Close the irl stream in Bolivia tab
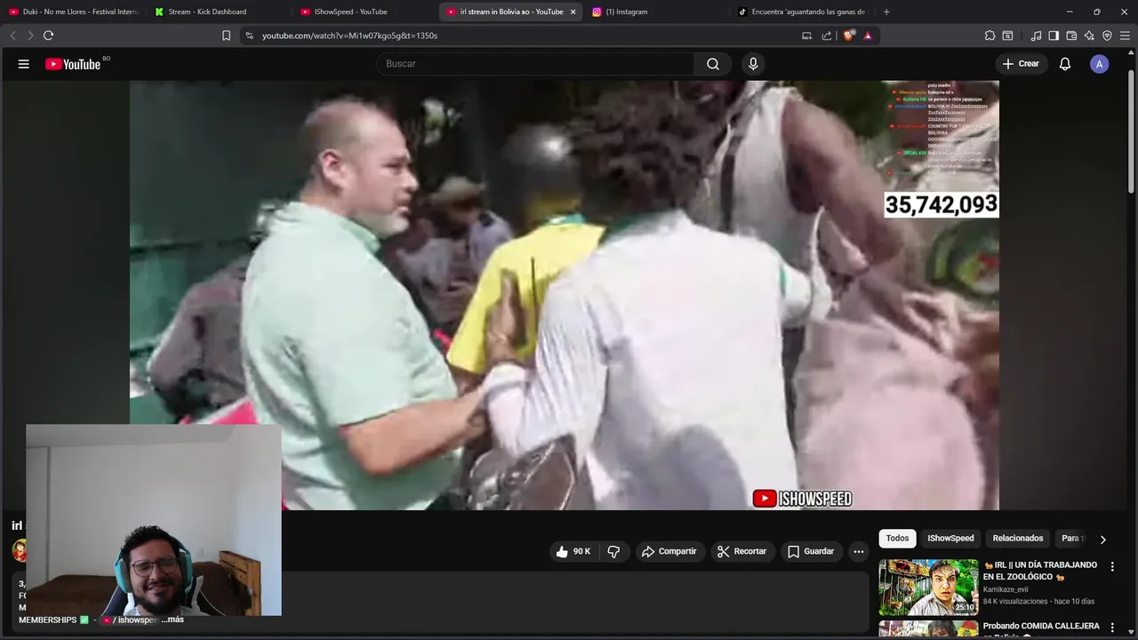 (573, 12)
